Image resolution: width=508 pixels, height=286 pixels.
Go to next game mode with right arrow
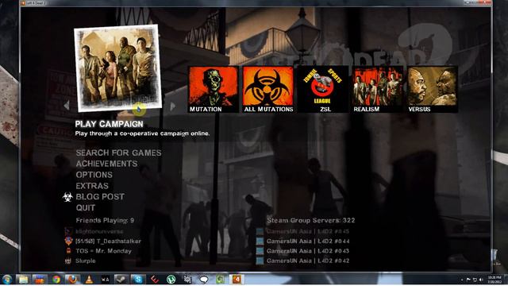[x=173, y=106]
